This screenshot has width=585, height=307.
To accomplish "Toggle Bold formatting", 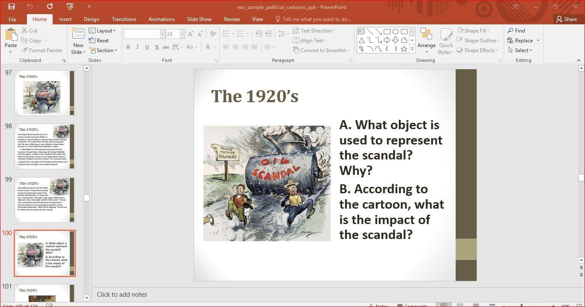I will click(128, 47).
